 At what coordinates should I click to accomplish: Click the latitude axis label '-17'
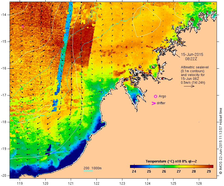tap(4, 95)
